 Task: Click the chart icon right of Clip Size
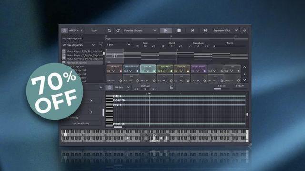coord(172,87)
